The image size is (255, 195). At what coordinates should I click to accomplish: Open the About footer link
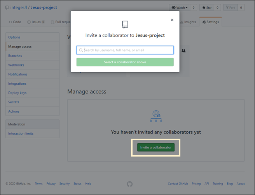pyautogui.click(x=241, y=184)
